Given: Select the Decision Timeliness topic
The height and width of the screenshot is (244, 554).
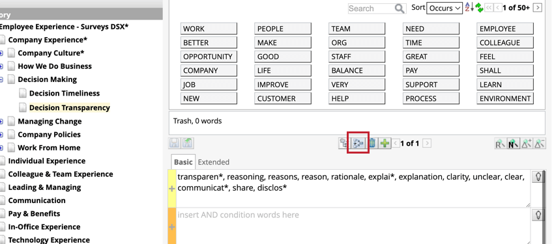Looking at the screenshot, I should [x=65, y=94].
